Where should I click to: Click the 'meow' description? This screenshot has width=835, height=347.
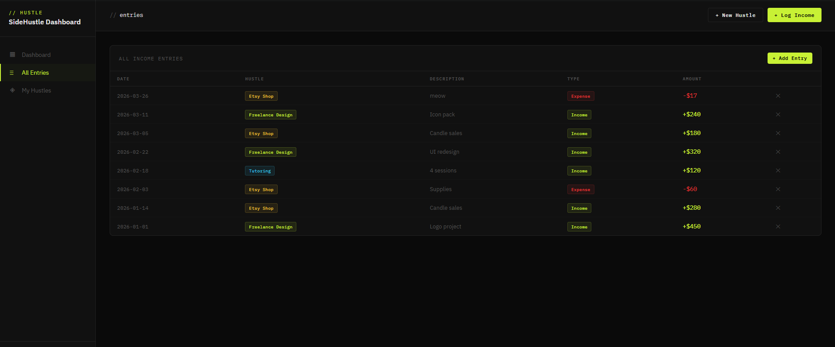tap(438, 96)
